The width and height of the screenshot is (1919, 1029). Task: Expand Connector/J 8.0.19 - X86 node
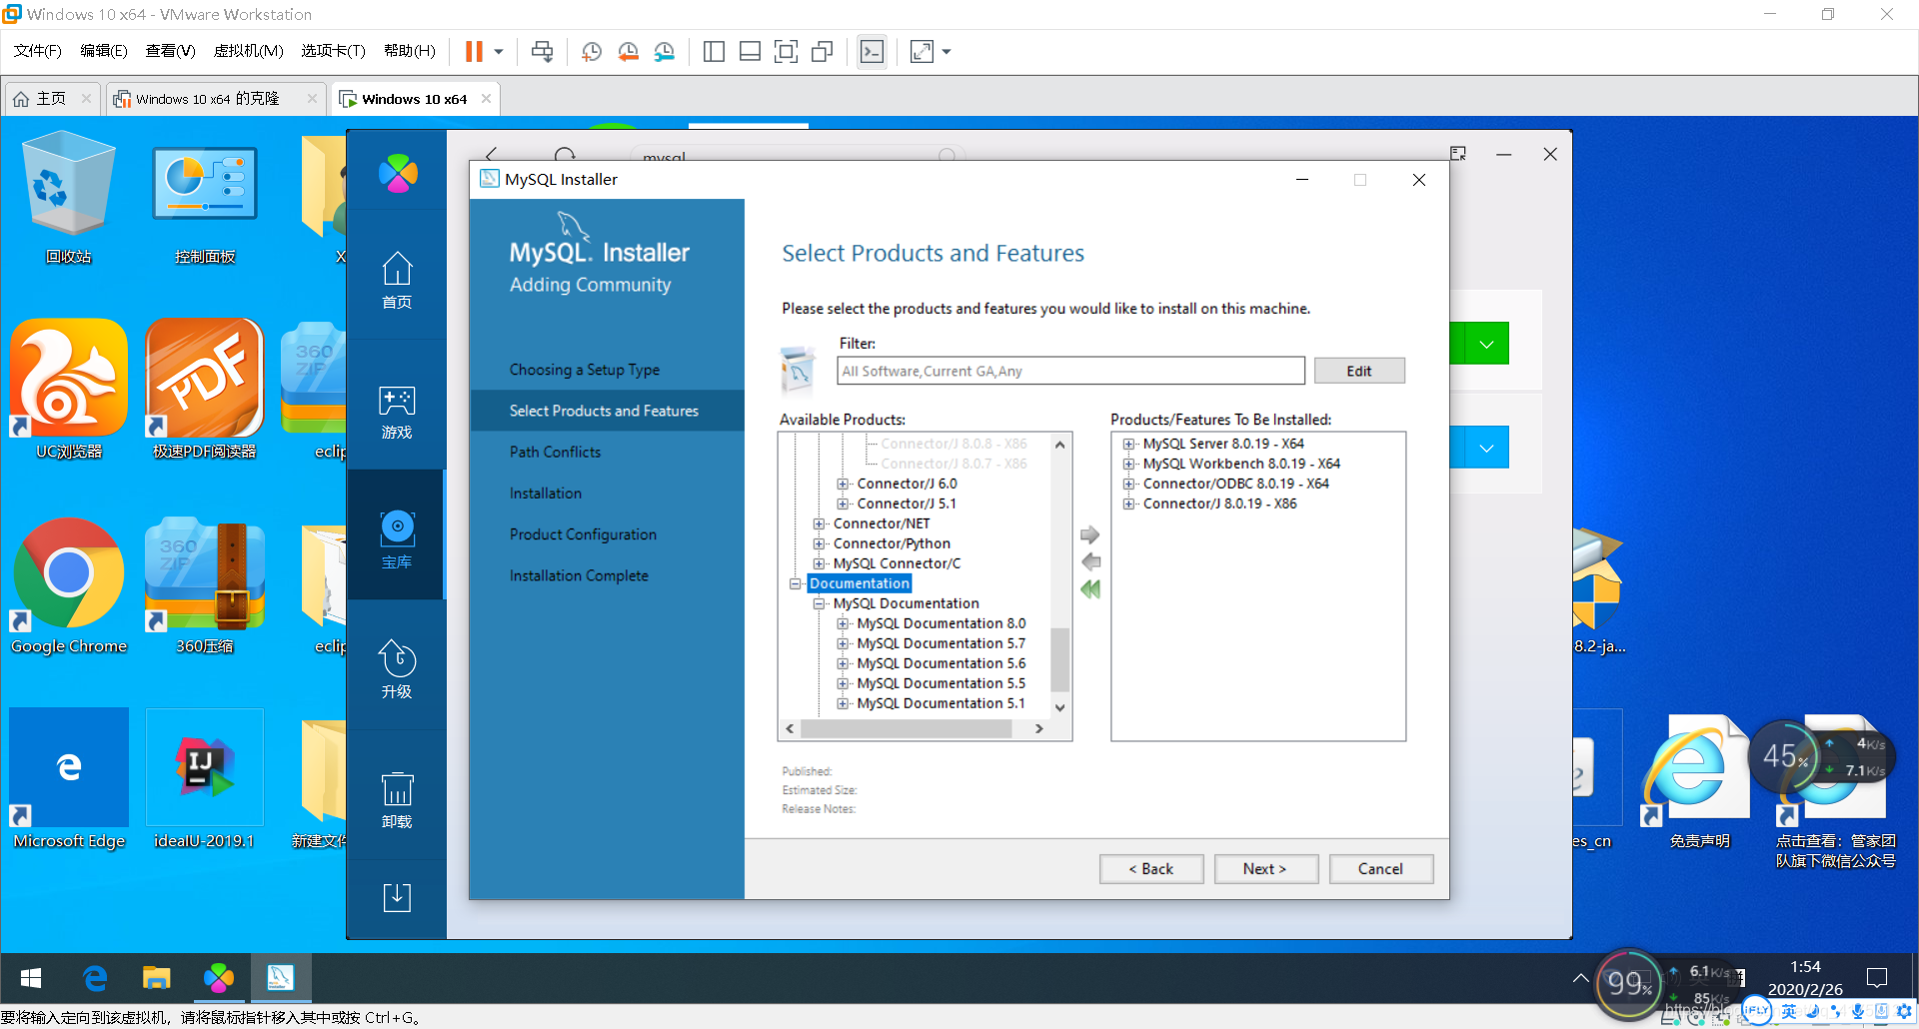(x=1128, y=504)
